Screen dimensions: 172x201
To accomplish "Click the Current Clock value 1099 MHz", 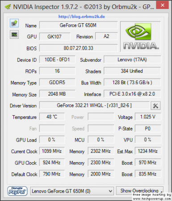I will click(x=52, y=151).
